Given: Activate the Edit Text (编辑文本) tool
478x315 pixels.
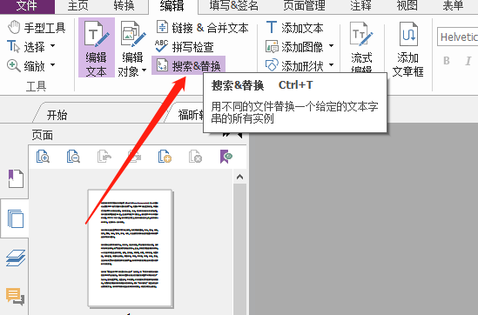Looking at the screenshot, I should click(x=97, y=48).
